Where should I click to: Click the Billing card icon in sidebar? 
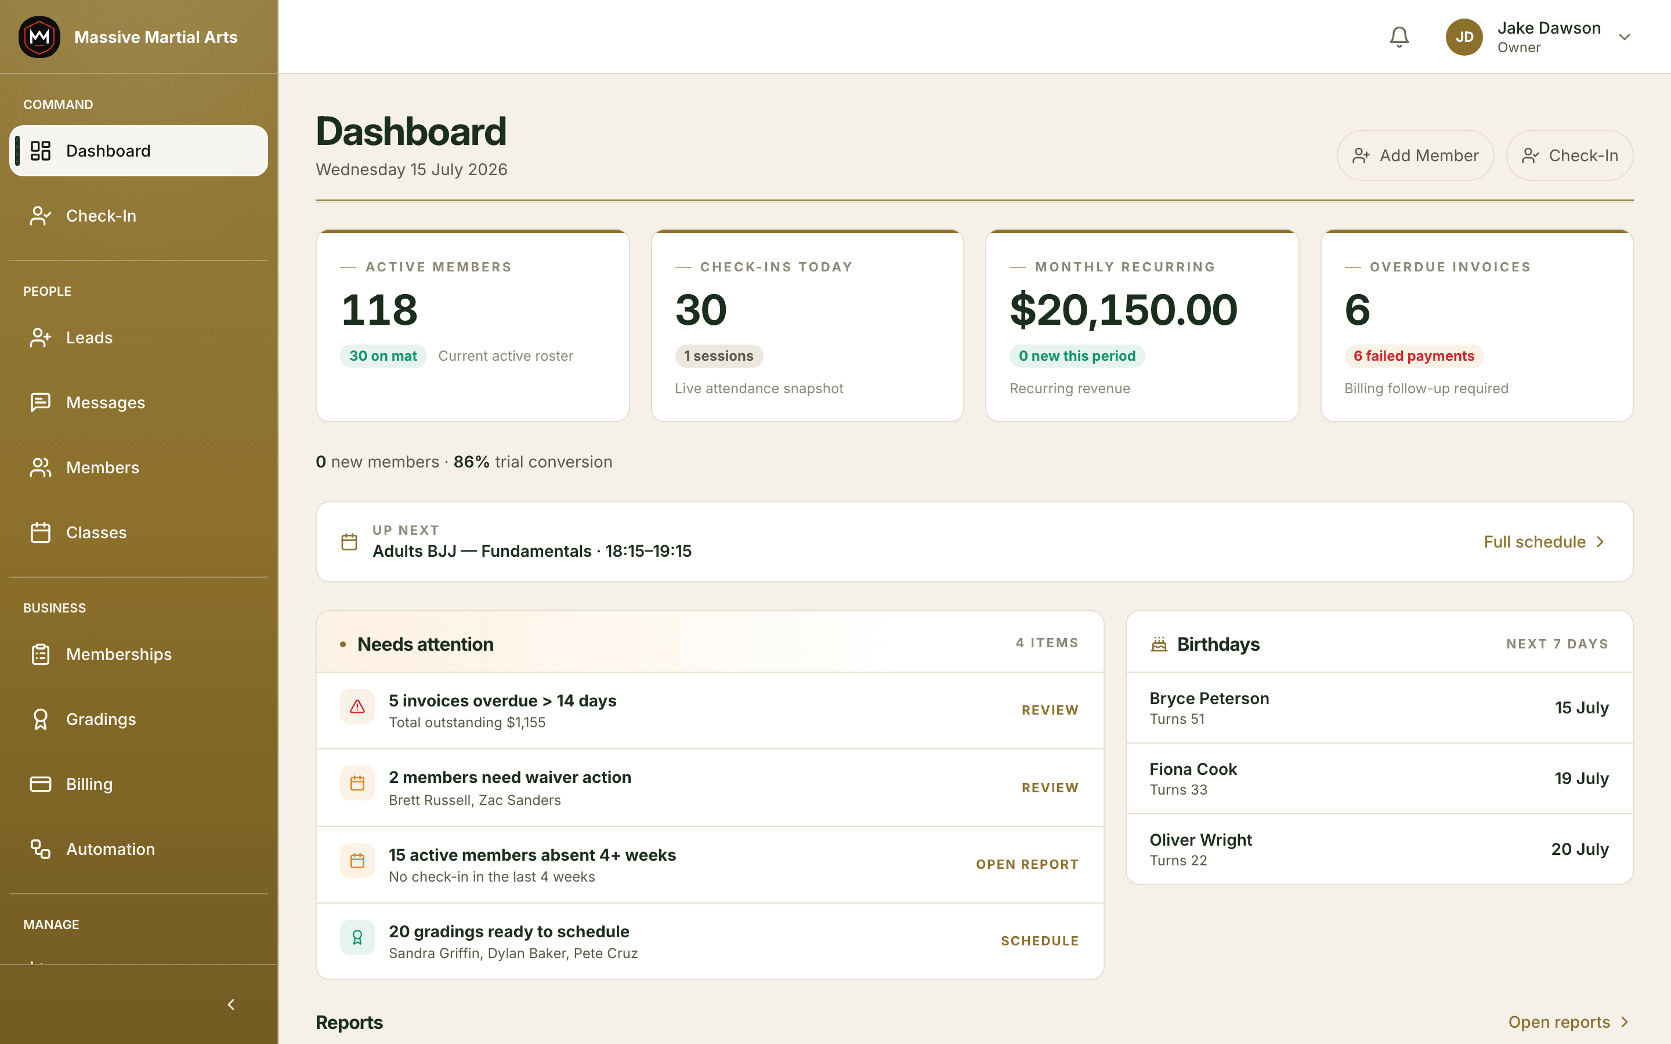coord(40,784)
